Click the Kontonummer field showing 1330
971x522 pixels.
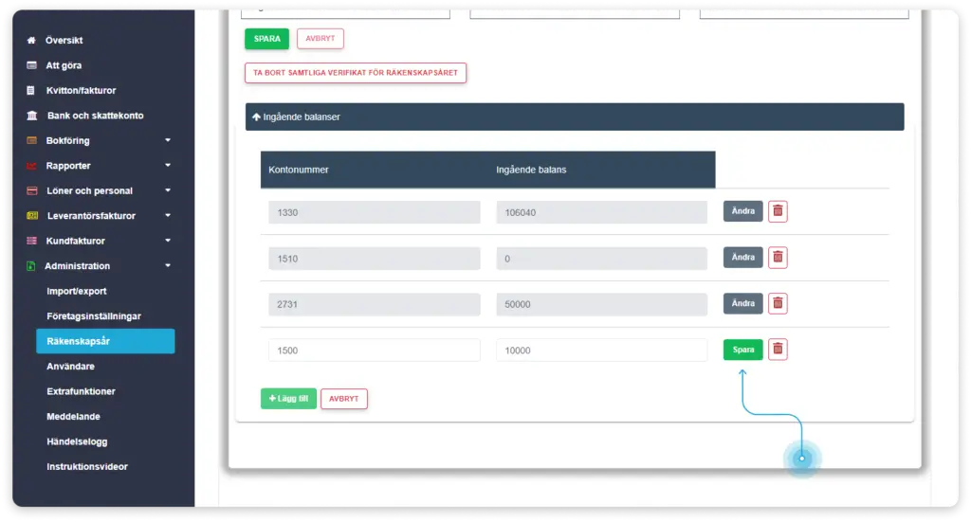[374, 212]
